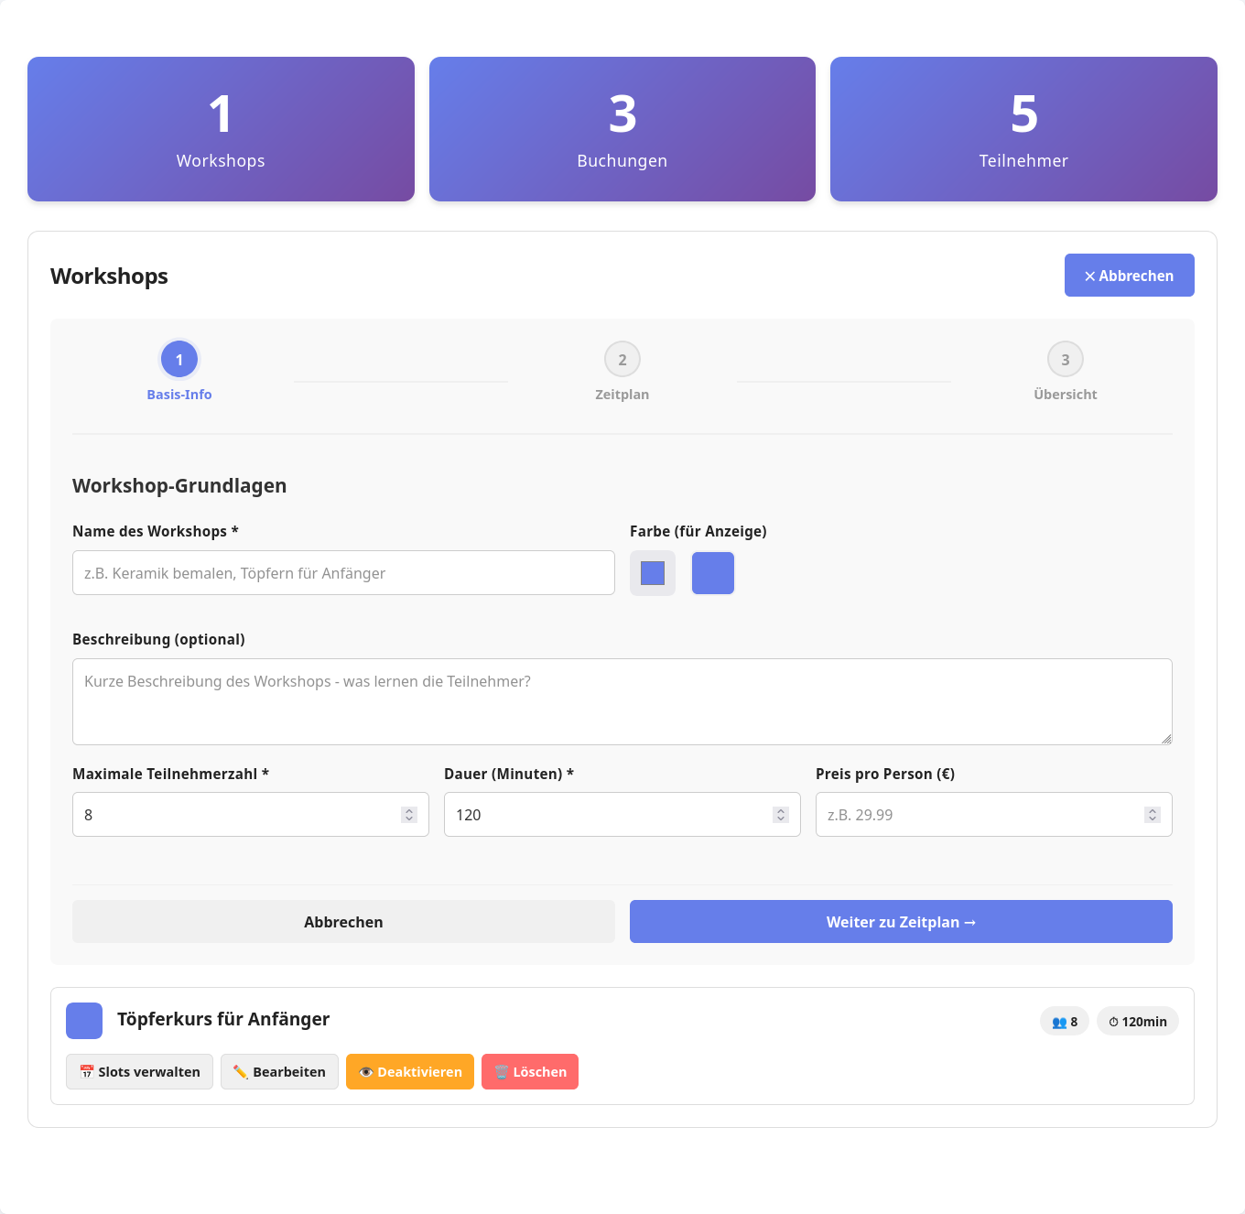Decrease Dauer using the down stepper arrow
The width and height of the screenshot is (1245, 1214).
tap(780, 818)
